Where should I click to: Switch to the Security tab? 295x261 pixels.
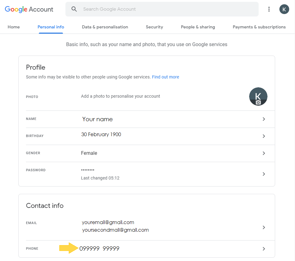click(x=154, y=27)
